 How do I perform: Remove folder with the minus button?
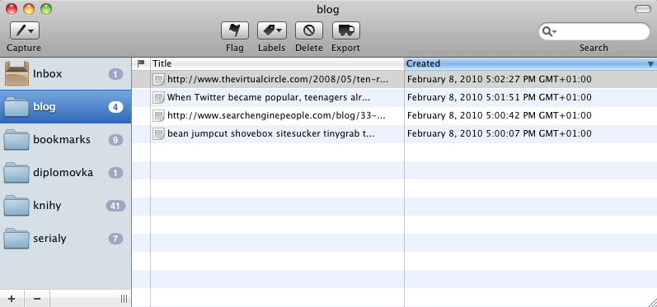pos(37,299)
